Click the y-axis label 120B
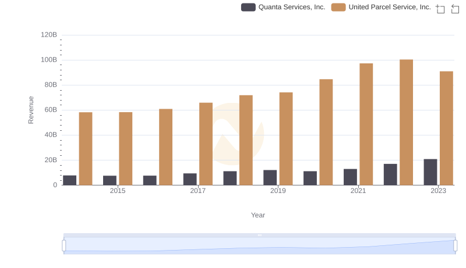 [49, 35]
